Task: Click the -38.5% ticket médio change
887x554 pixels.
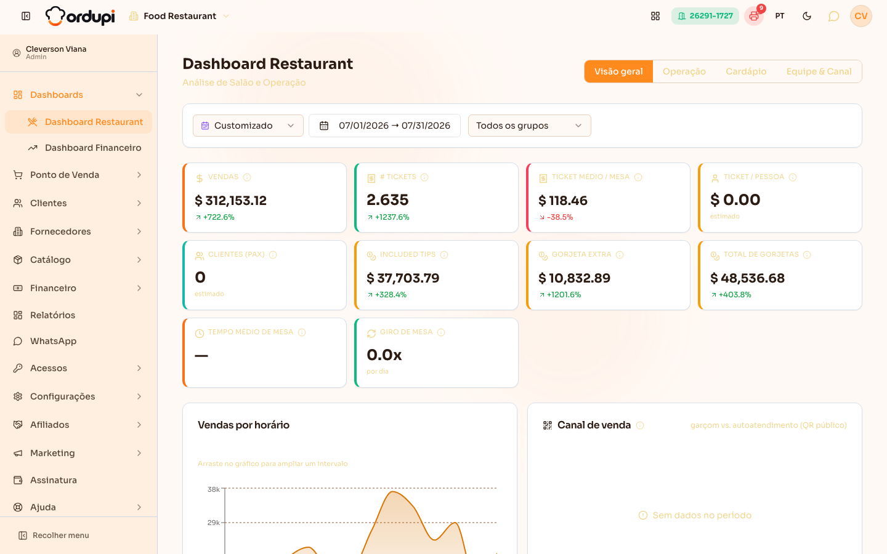Action: click(556, 217)
